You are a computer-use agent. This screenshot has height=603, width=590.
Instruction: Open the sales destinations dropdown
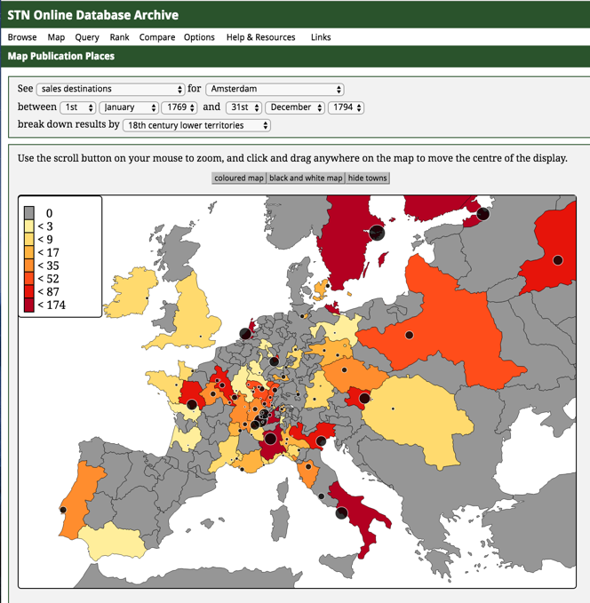(x=110, y=90)
